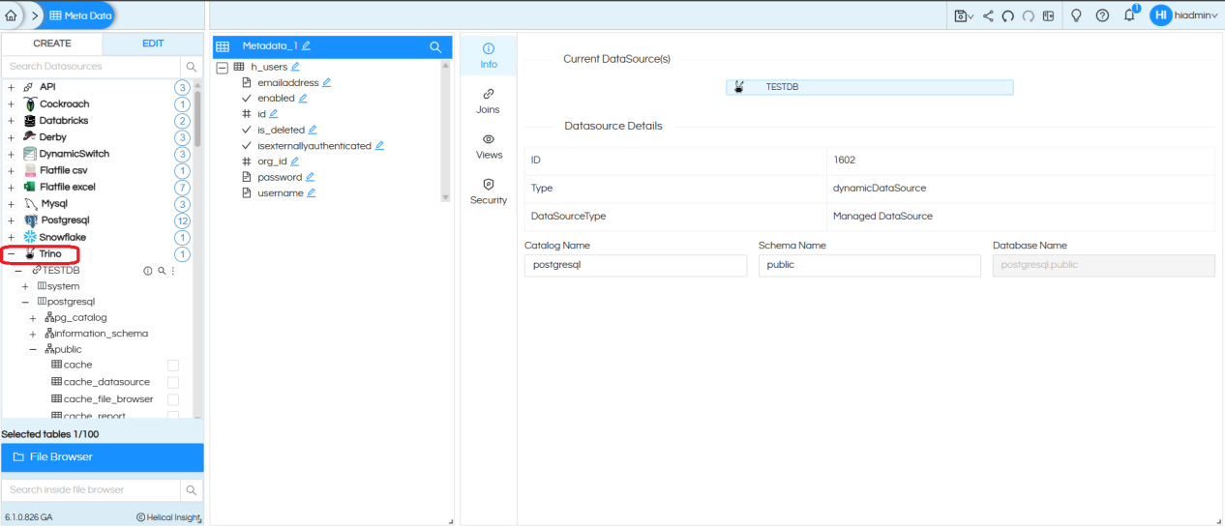Toggle the panel layout icon
1225x528 pixels.
coord(1048,16)
